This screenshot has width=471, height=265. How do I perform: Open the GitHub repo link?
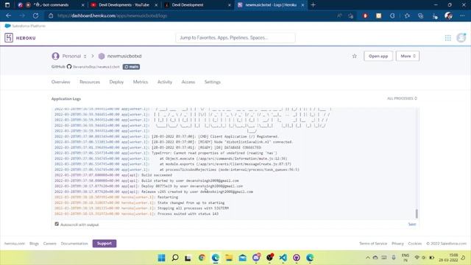pos(96,67)
